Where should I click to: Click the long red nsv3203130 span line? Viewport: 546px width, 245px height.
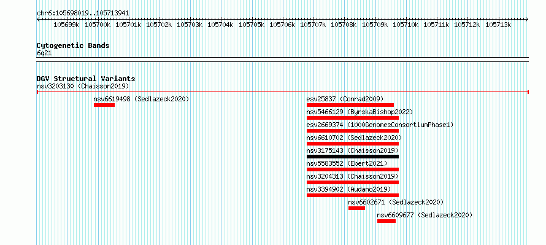click(x=283, y=92)
